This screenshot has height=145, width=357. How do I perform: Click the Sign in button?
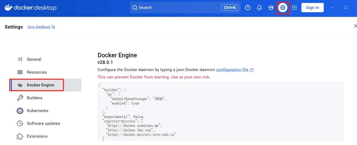[x=312, y=8]
